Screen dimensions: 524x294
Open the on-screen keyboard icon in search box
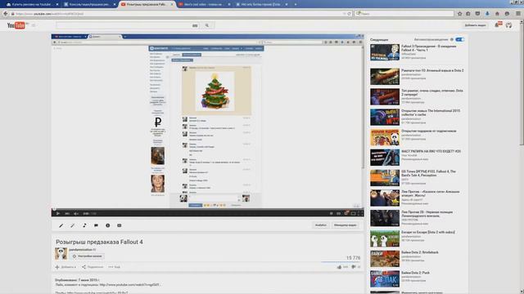coord(195,25)
